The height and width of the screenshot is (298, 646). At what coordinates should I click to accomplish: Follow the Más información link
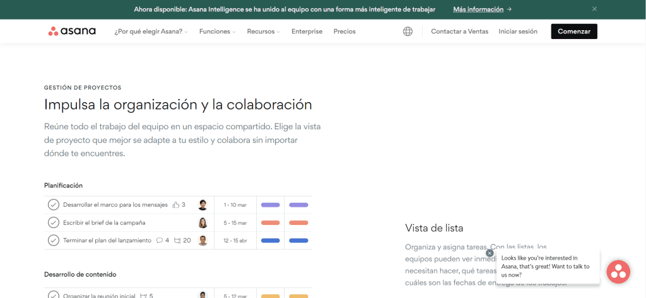pyautogui.click(x=482, y=9)
